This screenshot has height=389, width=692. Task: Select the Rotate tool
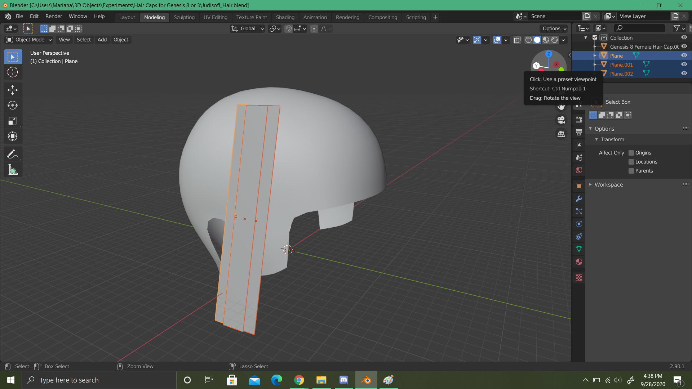pos(13,105)
